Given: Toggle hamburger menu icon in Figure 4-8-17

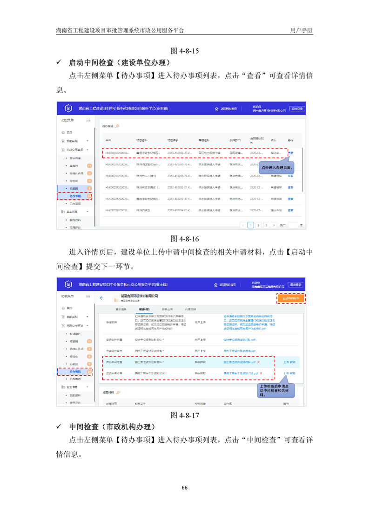Looking at the screenshot, I should [88, 296].
